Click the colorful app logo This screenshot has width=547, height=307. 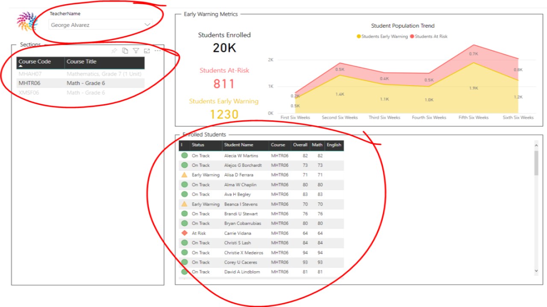27,21
